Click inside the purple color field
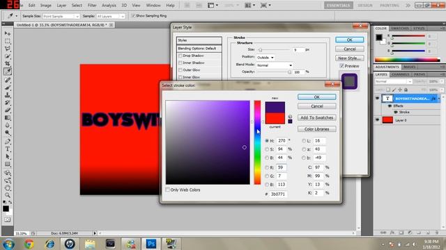Screen dimensions: 446x250 (208, 142)
